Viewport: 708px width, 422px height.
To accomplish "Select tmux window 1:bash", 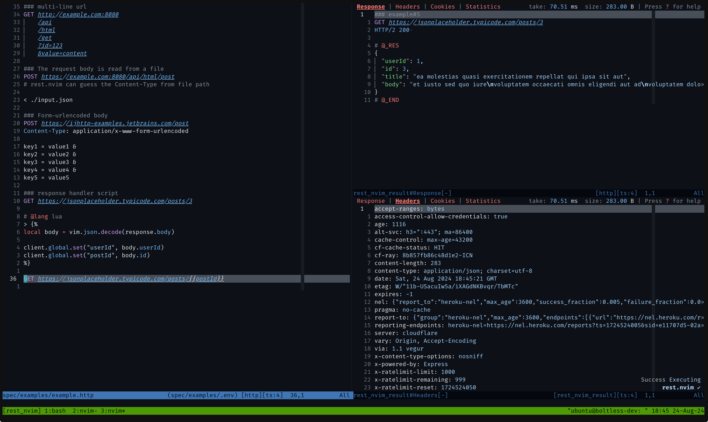I will (x=55, y=411).
